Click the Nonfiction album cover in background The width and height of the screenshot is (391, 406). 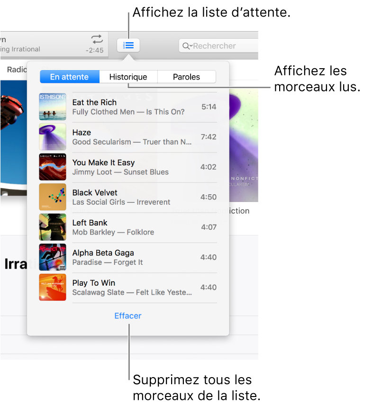pyautogui.click(x=244, y=145)
